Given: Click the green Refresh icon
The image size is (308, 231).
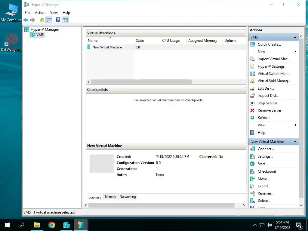Looking at the screenshot, I should 252,118.
